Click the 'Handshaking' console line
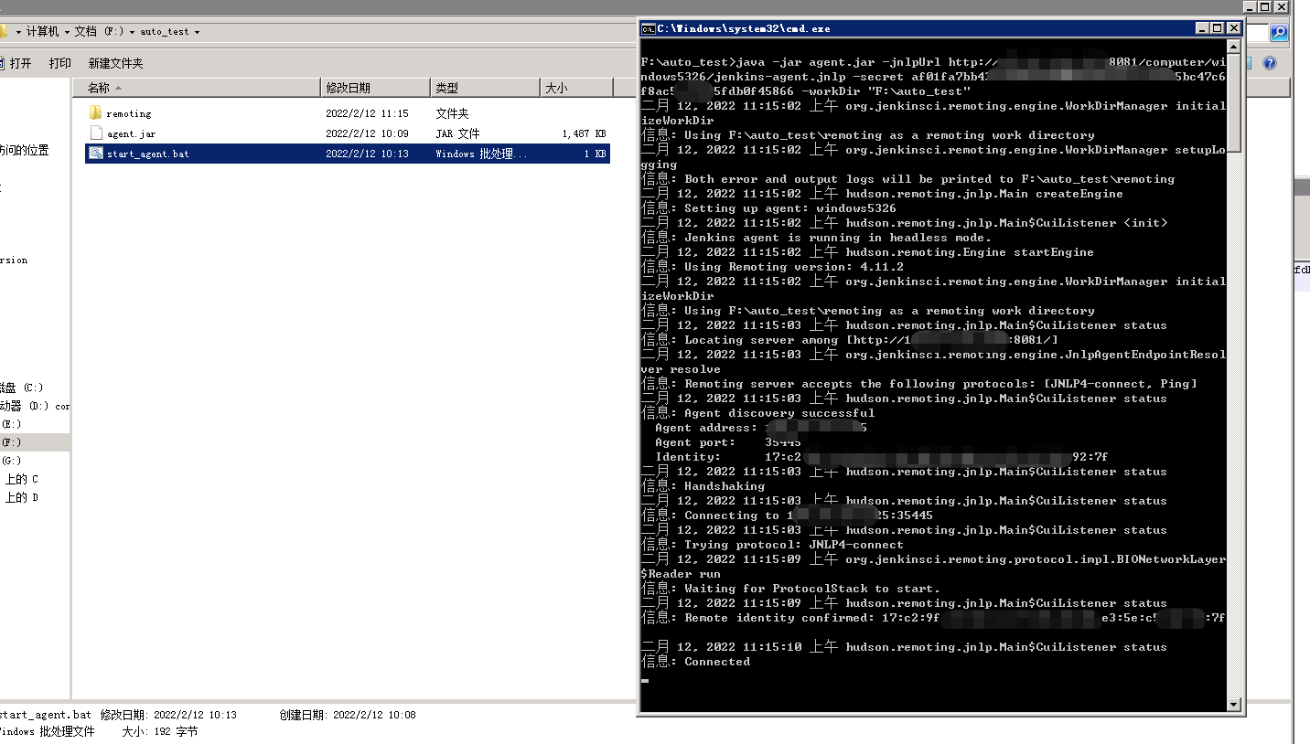Screen dimensions: 1310x744 (x=703, y=486)
